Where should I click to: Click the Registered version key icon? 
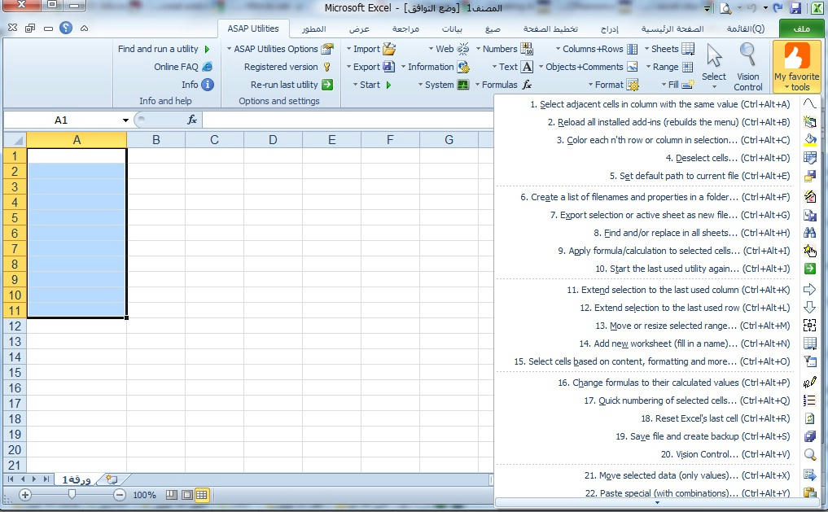click(x=326, y=67)
